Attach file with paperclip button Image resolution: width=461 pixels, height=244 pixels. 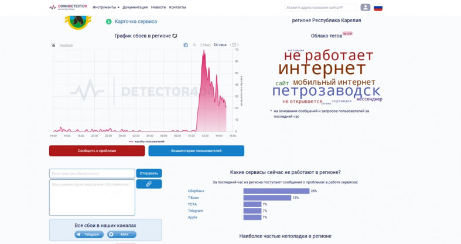[149, 184]
